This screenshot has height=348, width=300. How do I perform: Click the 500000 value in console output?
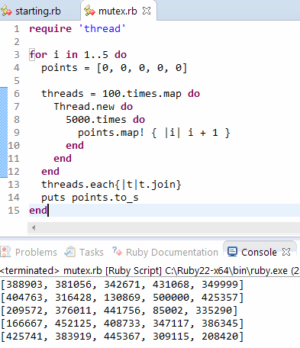coord(171,297)
